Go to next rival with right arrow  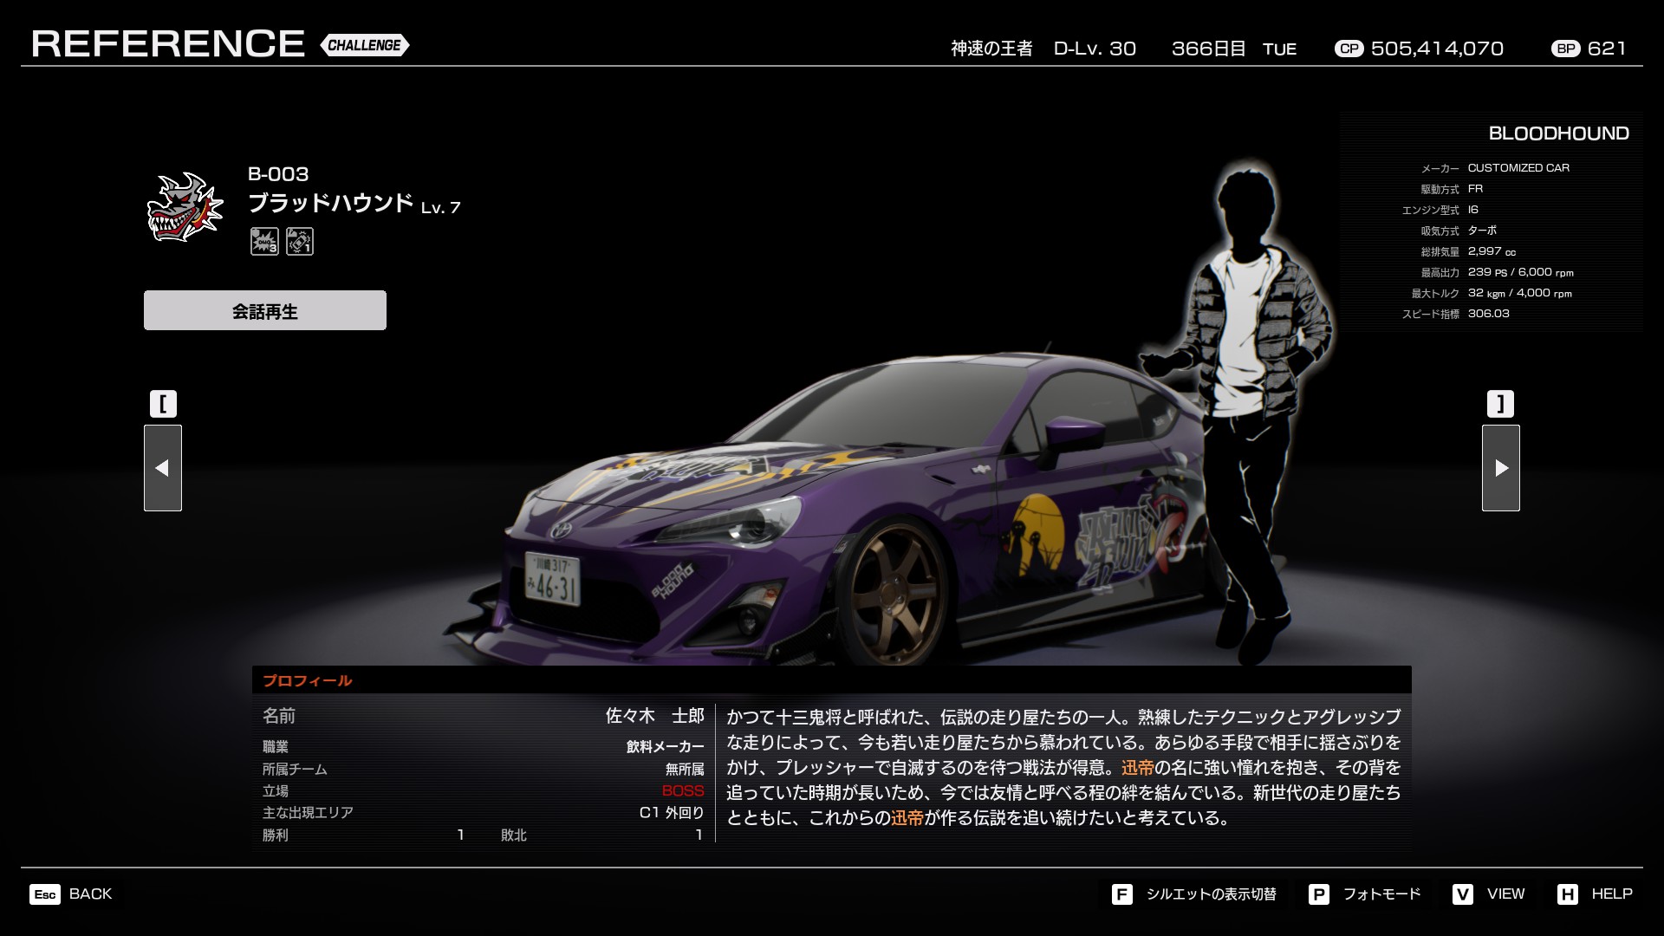(x=1500, y=468)
